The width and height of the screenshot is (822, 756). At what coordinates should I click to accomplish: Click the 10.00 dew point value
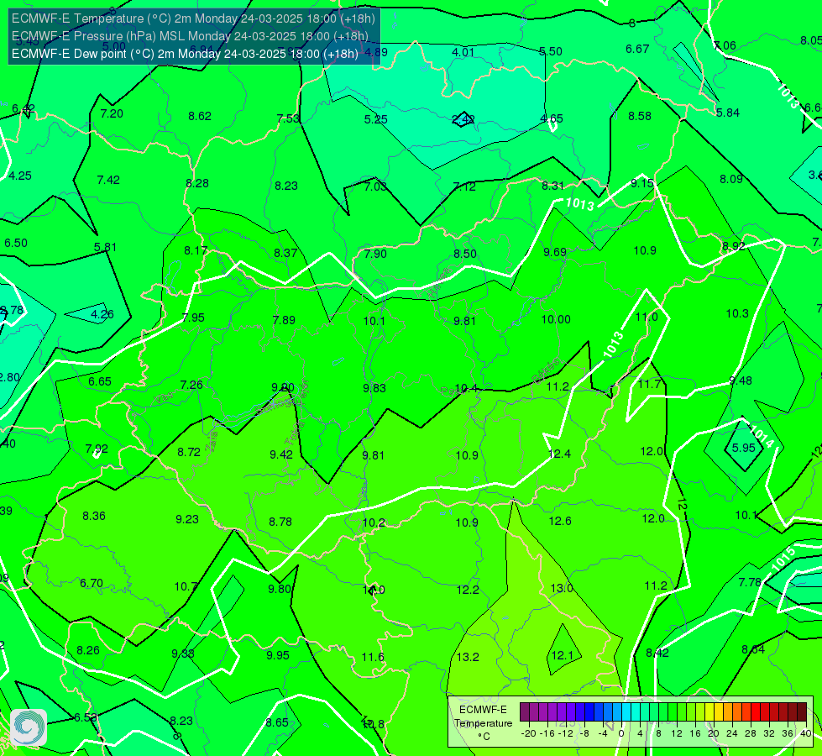[x=556, y=319]
